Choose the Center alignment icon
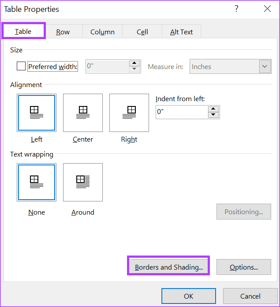The height and width of the screenshot is (307, 280). point(83,113)
